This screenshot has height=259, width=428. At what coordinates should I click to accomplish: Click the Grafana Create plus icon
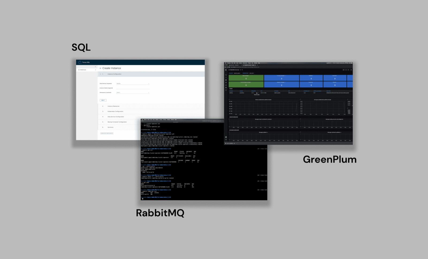tap(226, 77)
